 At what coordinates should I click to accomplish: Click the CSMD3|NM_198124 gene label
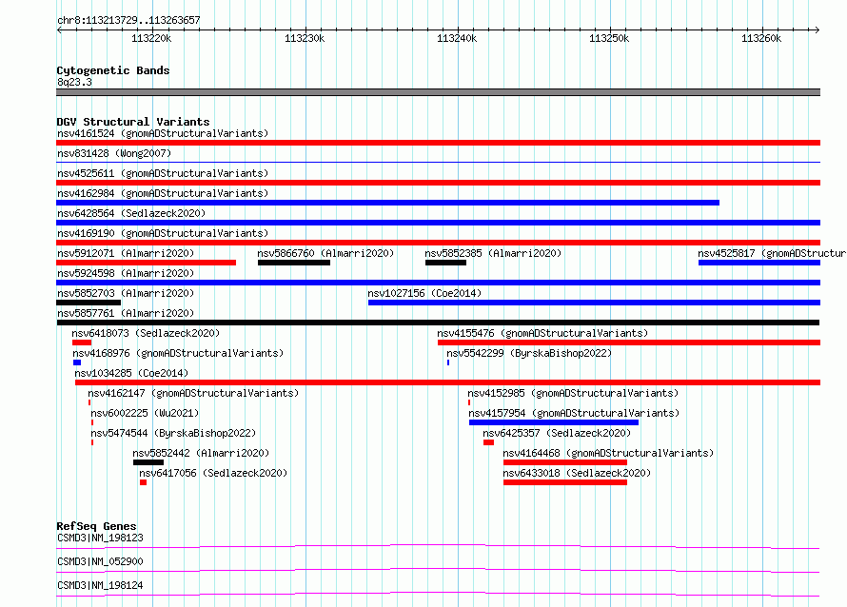click(100, 585)
